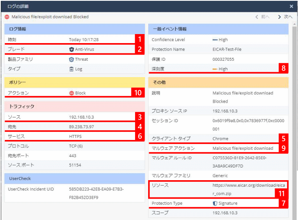The image size is (298, 220).
Task: Select the destination IP 89.238.73.97
Action: 82,127
